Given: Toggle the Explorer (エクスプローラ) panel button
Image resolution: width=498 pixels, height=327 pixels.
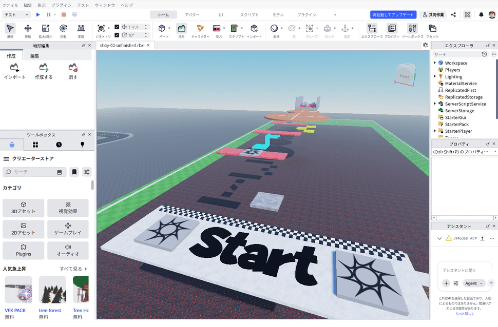Looking at the screenshot, I should (x=372, y=28).
